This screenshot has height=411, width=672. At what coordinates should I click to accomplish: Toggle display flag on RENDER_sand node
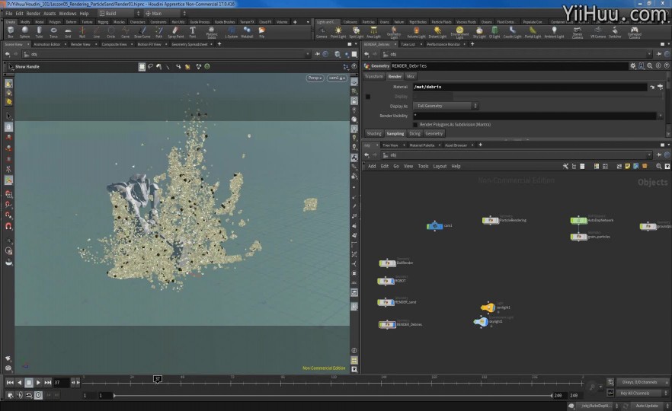pyautogui.click(x=392, y=302)
